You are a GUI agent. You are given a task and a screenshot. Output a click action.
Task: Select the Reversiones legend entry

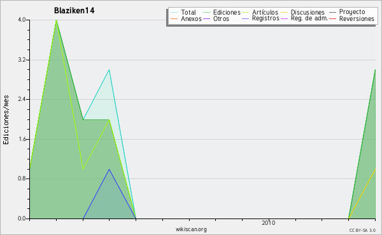[351, 18]
